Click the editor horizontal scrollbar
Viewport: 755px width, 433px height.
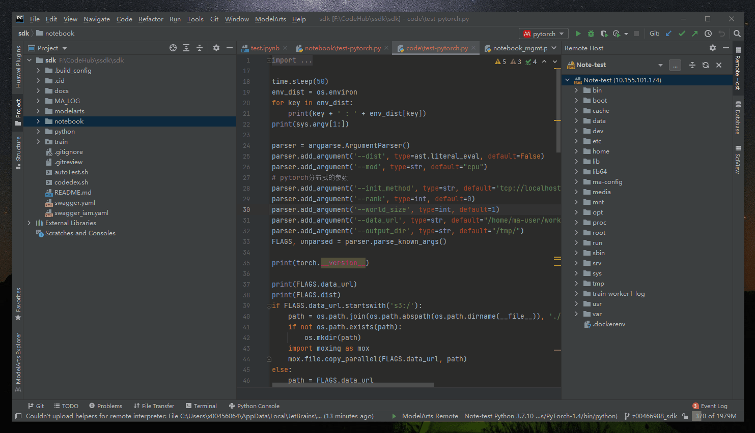pyautogui.click(x=353, y=385)
